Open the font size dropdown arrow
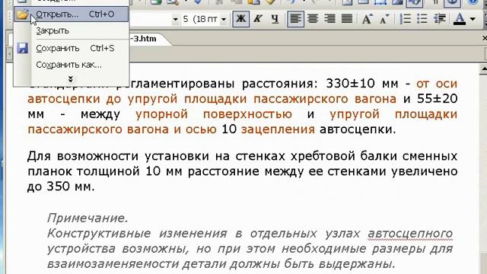Viewport: 487px width, 274px height. point(224,20)
